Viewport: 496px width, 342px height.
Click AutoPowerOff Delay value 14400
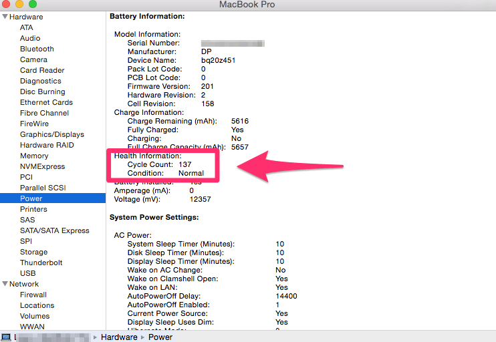coord(286,296)
